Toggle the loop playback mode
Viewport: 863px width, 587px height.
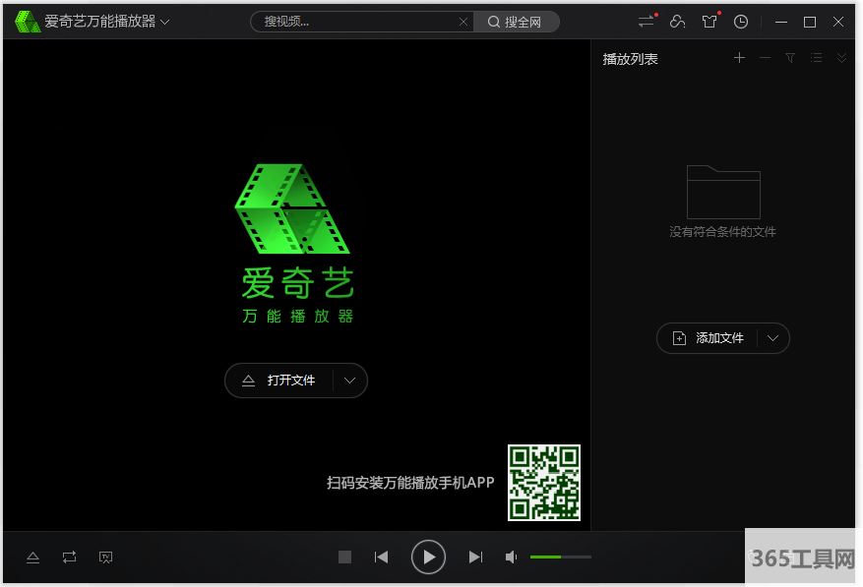(69, 558)
